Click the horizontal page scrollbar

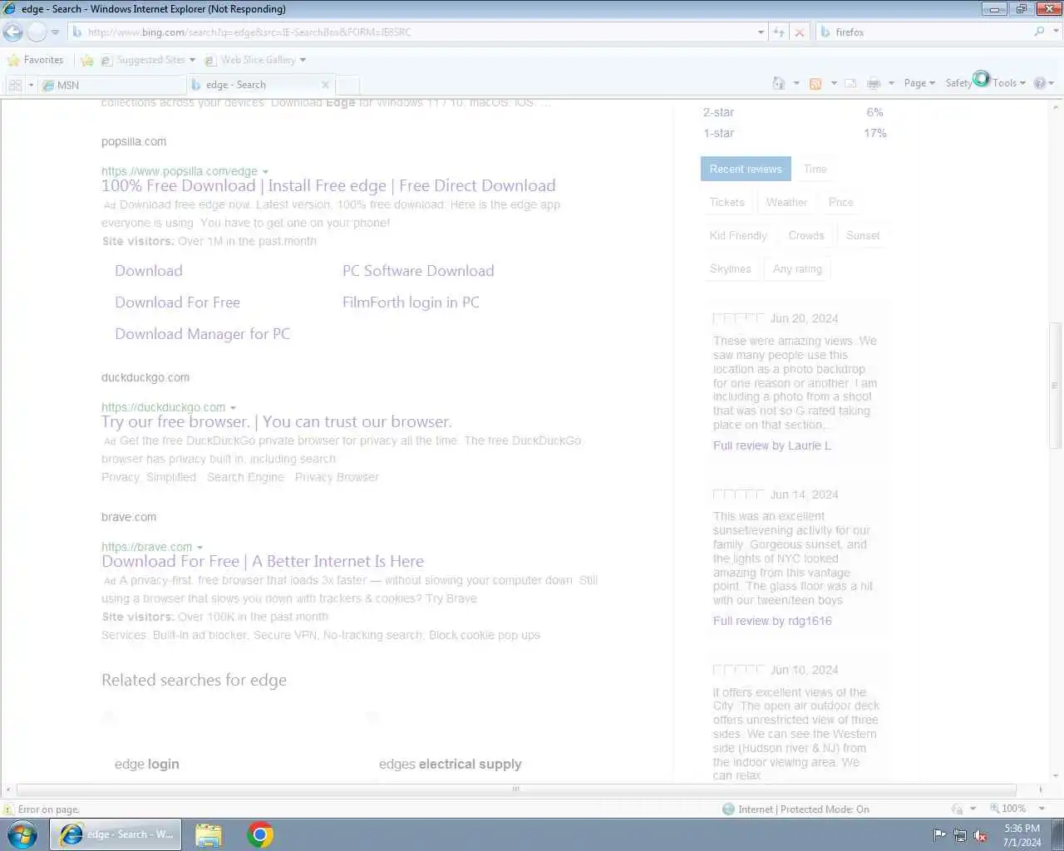516,789
